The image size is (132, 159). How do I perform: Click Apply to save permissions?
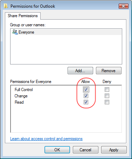tap(114, 150)
